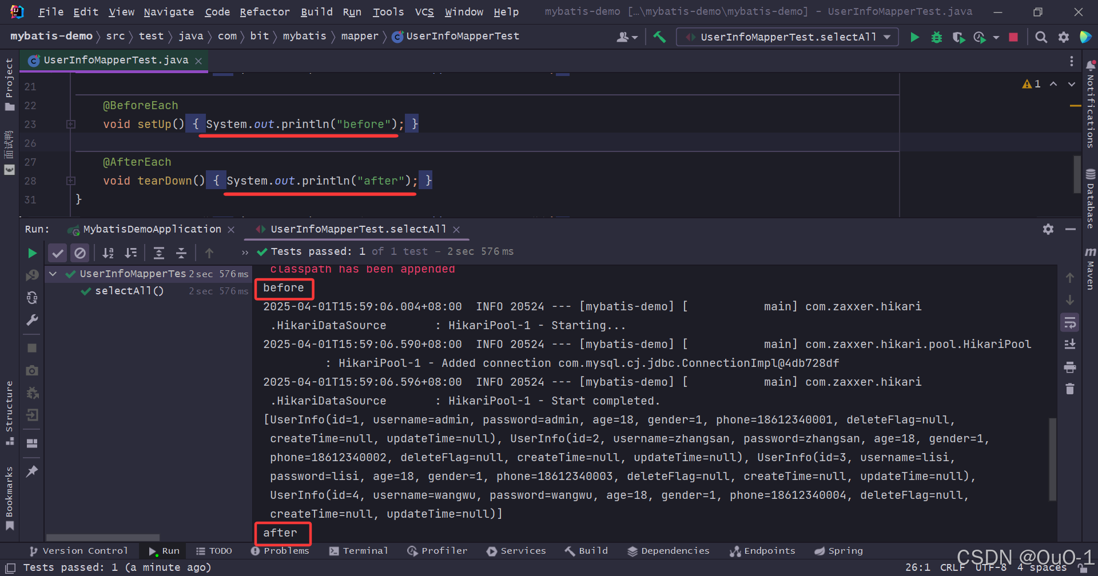Select the UserInfoMapperTest.java editor tab

[x=115, y=61]
